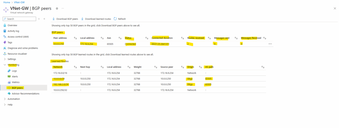
Task: Expand the Settings section in sidebar
Action: (10, 59)
